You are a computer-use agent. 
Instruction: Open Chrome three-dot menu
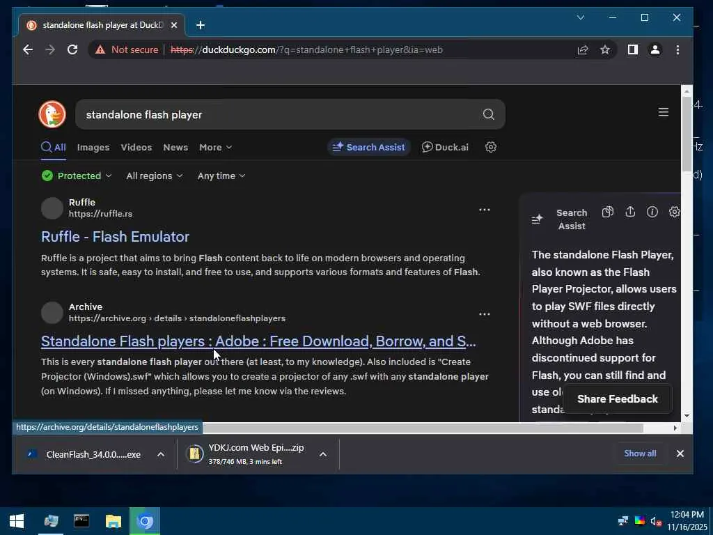[x=677, y=49]
